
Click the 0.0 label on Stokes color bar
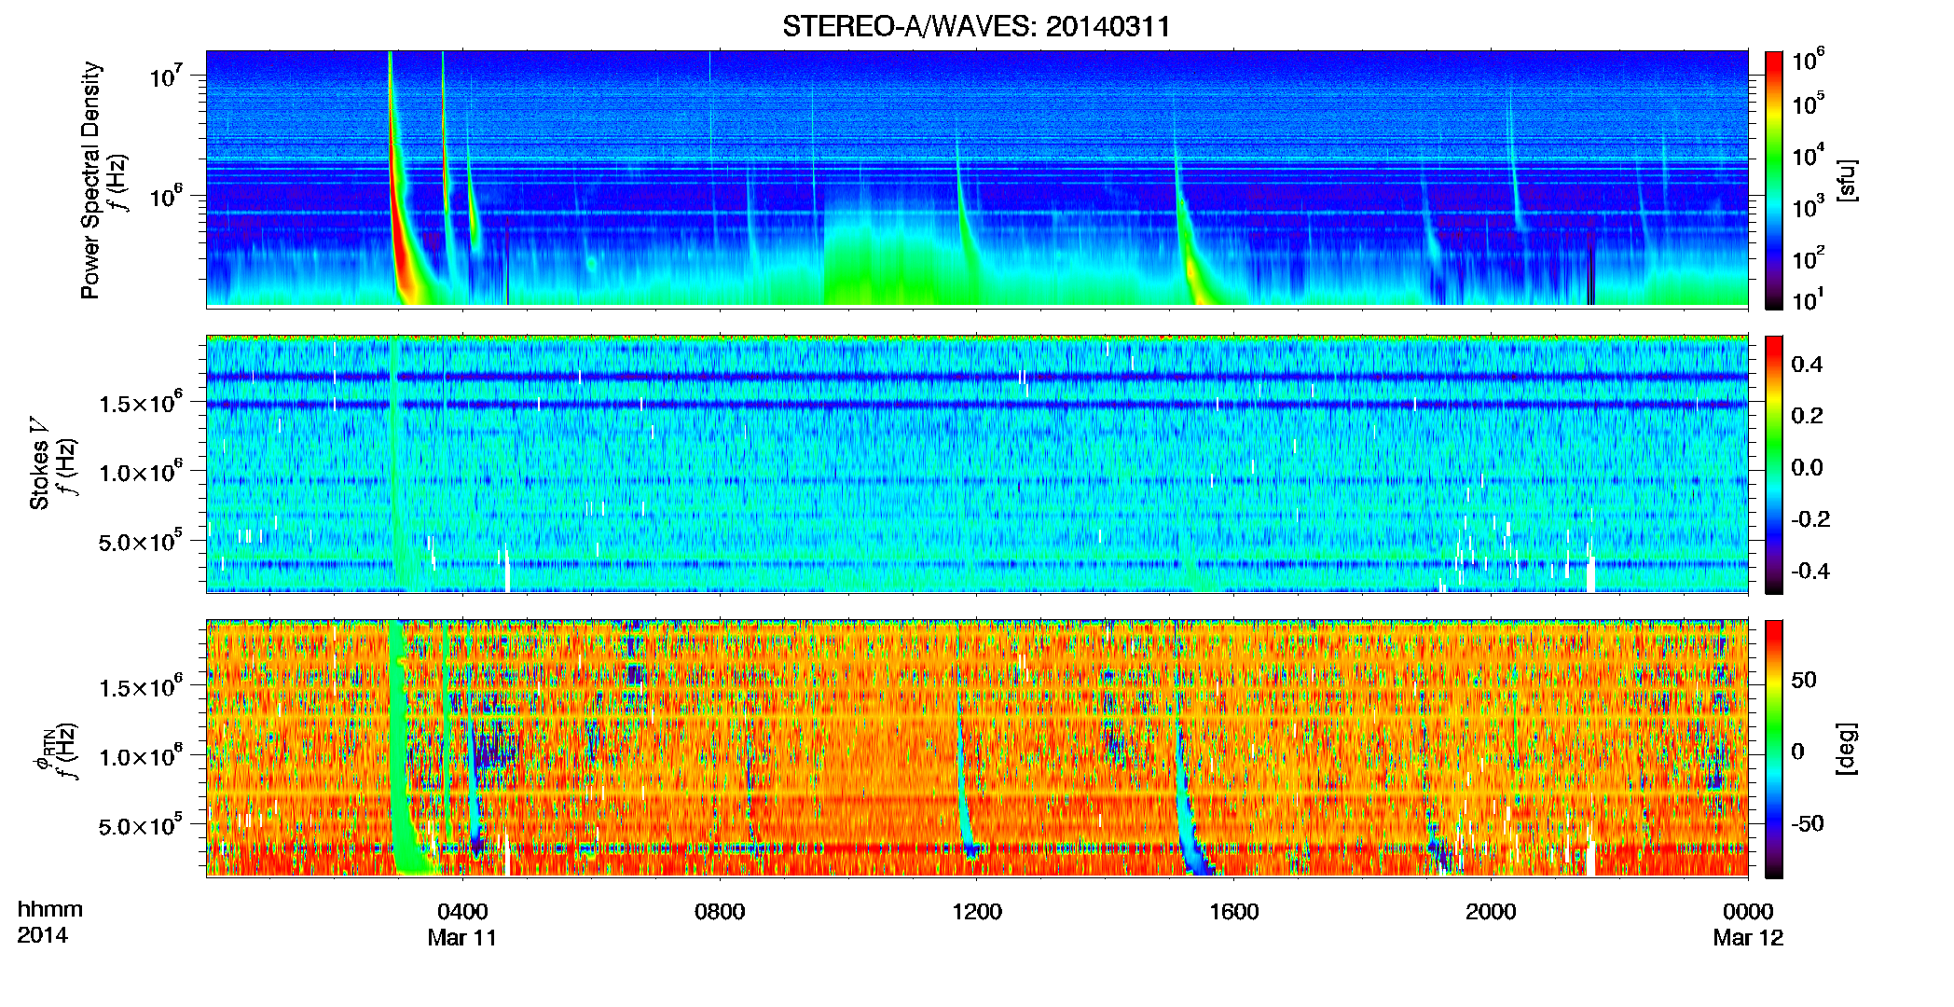tap(1807, 467)
